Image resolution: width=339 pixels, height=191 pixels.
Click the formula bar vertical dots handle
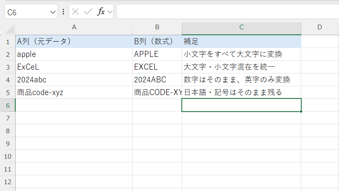(63, 12)
